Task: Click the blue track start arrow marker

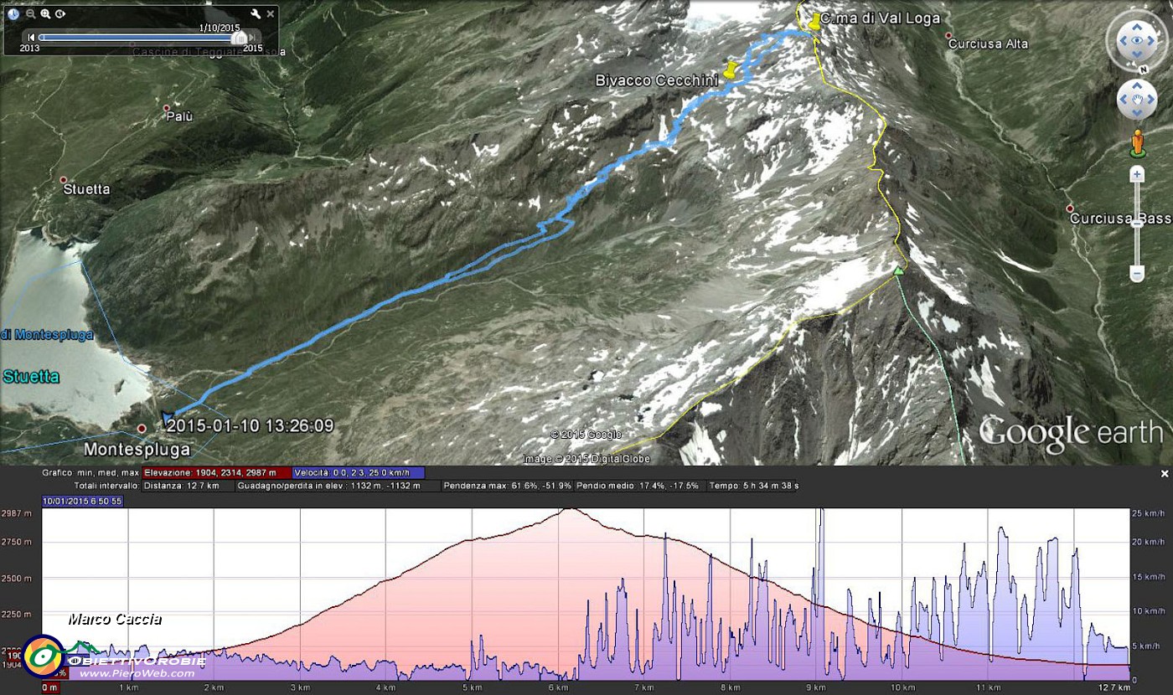Action: tap(168, 417)
